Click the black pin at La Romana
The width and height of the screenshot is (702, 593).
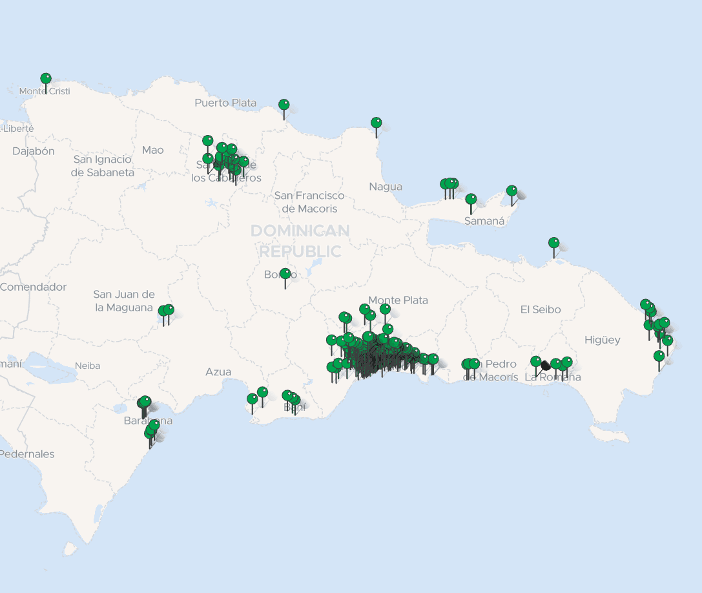click(x=545, y=366)
